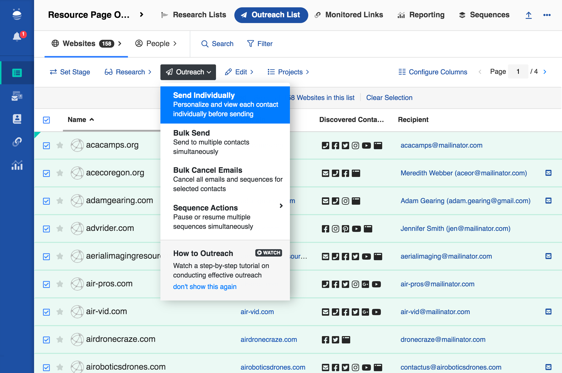This screenshot has height=373, width=562.
Task: Uncheck the acacamps.org row checkbox
Action: (x=46, y=146)
